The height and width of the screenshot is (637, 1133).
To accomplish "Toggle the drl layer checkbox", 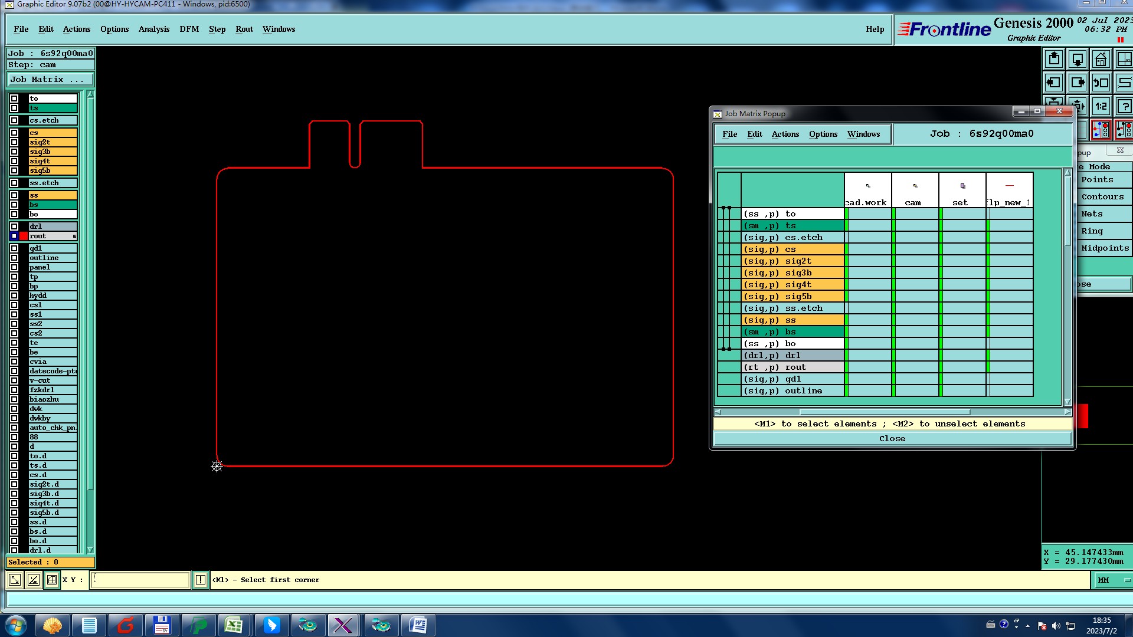I will click(14, 226).
